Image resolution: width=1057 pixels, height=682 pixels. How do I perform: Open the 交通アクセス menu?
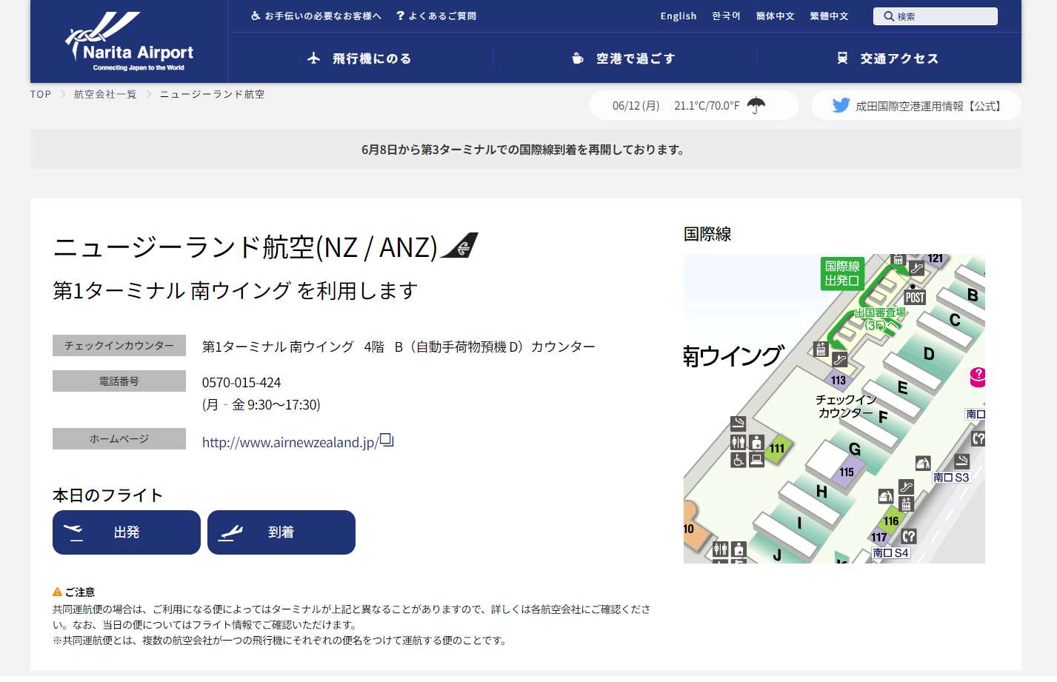tap(888, 58)
